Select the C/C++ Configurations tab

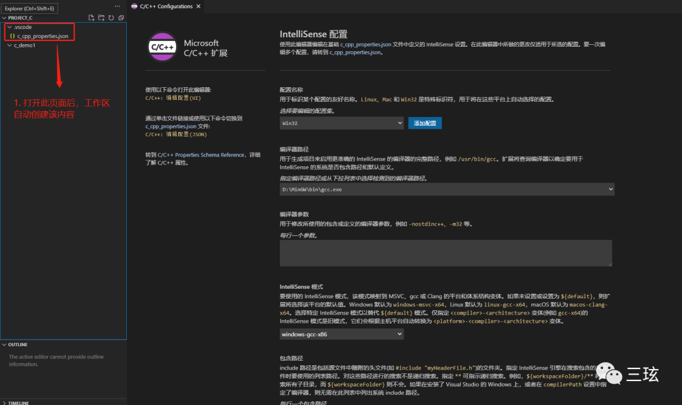[165, 6]
